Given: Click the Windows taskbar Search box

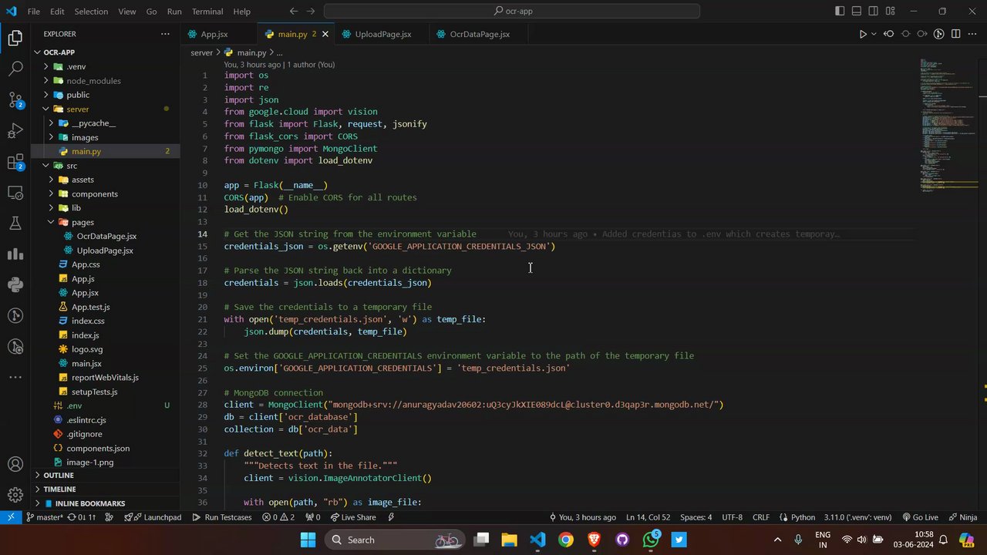Looking at the screenshot, I should coord(396,540).
